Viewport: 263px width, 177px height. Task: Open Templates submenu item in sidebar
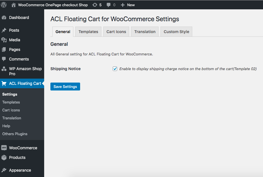[x=11, y=102]
